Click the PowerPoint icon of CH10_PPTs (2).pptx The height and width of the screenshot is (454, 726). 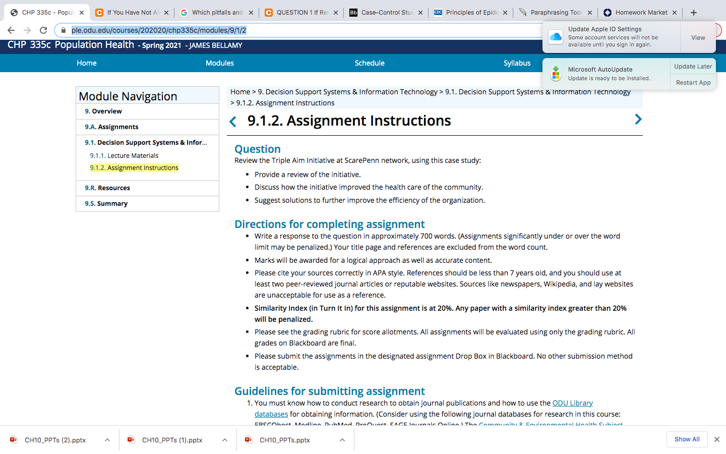pos(14,440)
